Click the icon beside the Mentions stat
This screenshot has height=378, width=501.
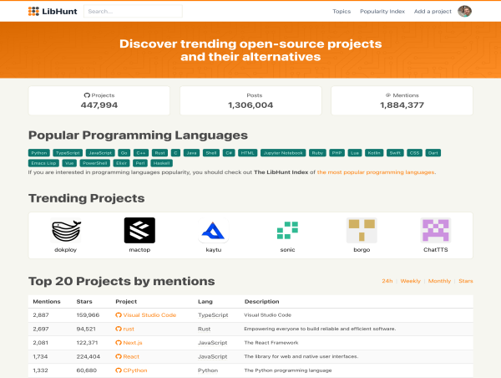(x=388, y=95)
